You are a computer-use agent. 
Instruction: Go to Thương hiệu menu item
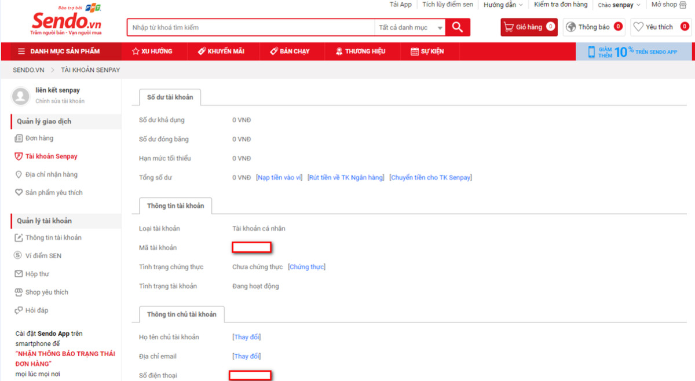(x=360, y=52)
